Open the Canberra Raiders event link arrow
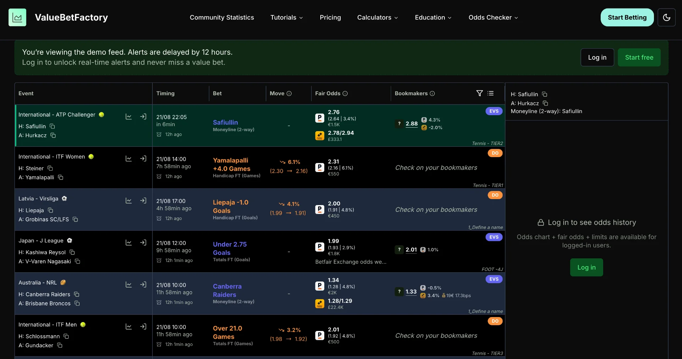The height and width of the screenshot is (359, 682). tap(143, 284)
